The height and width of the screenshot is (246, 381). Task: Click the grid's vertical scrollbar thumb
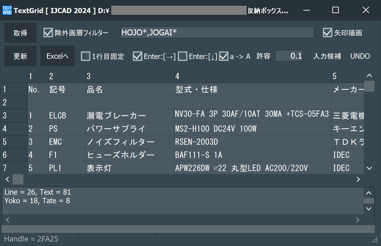369,86
